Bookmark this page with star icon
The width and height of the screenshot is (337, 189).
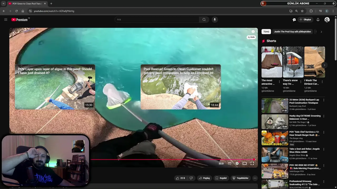pos(302,11)
